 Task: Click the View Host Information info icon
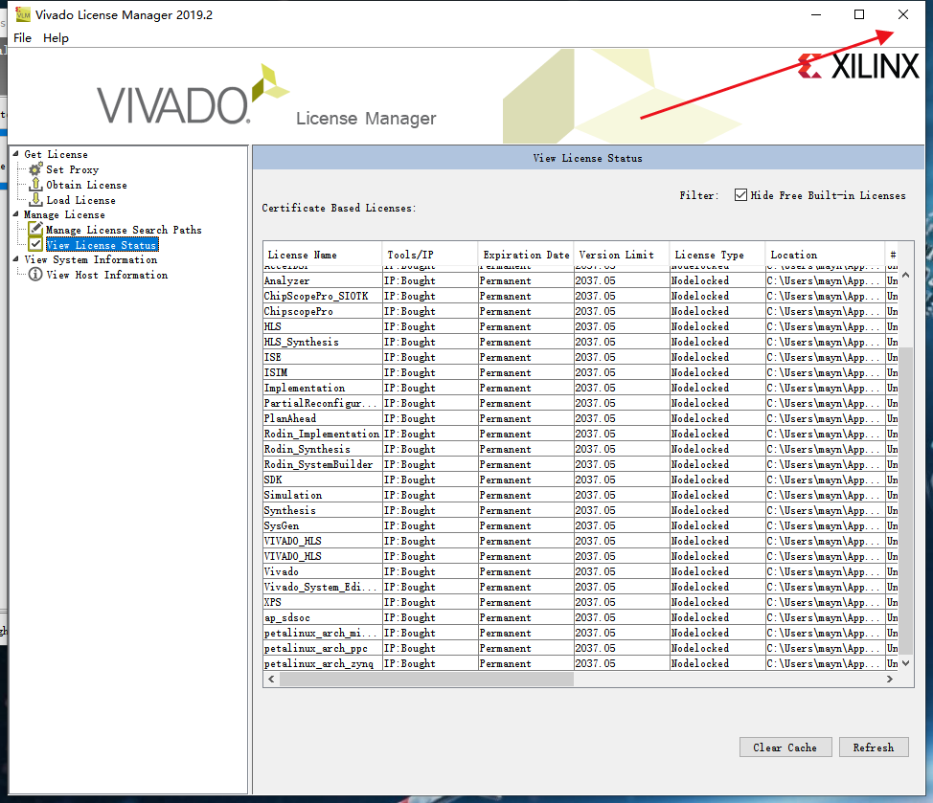(35, 274)
